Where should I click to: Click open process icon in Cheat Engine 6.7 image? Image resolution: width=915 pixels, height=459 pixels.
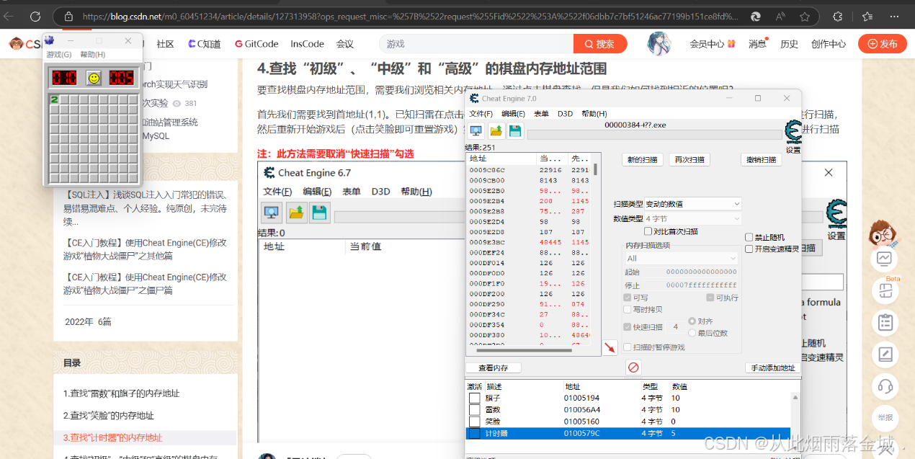click(x=272, y=213)
